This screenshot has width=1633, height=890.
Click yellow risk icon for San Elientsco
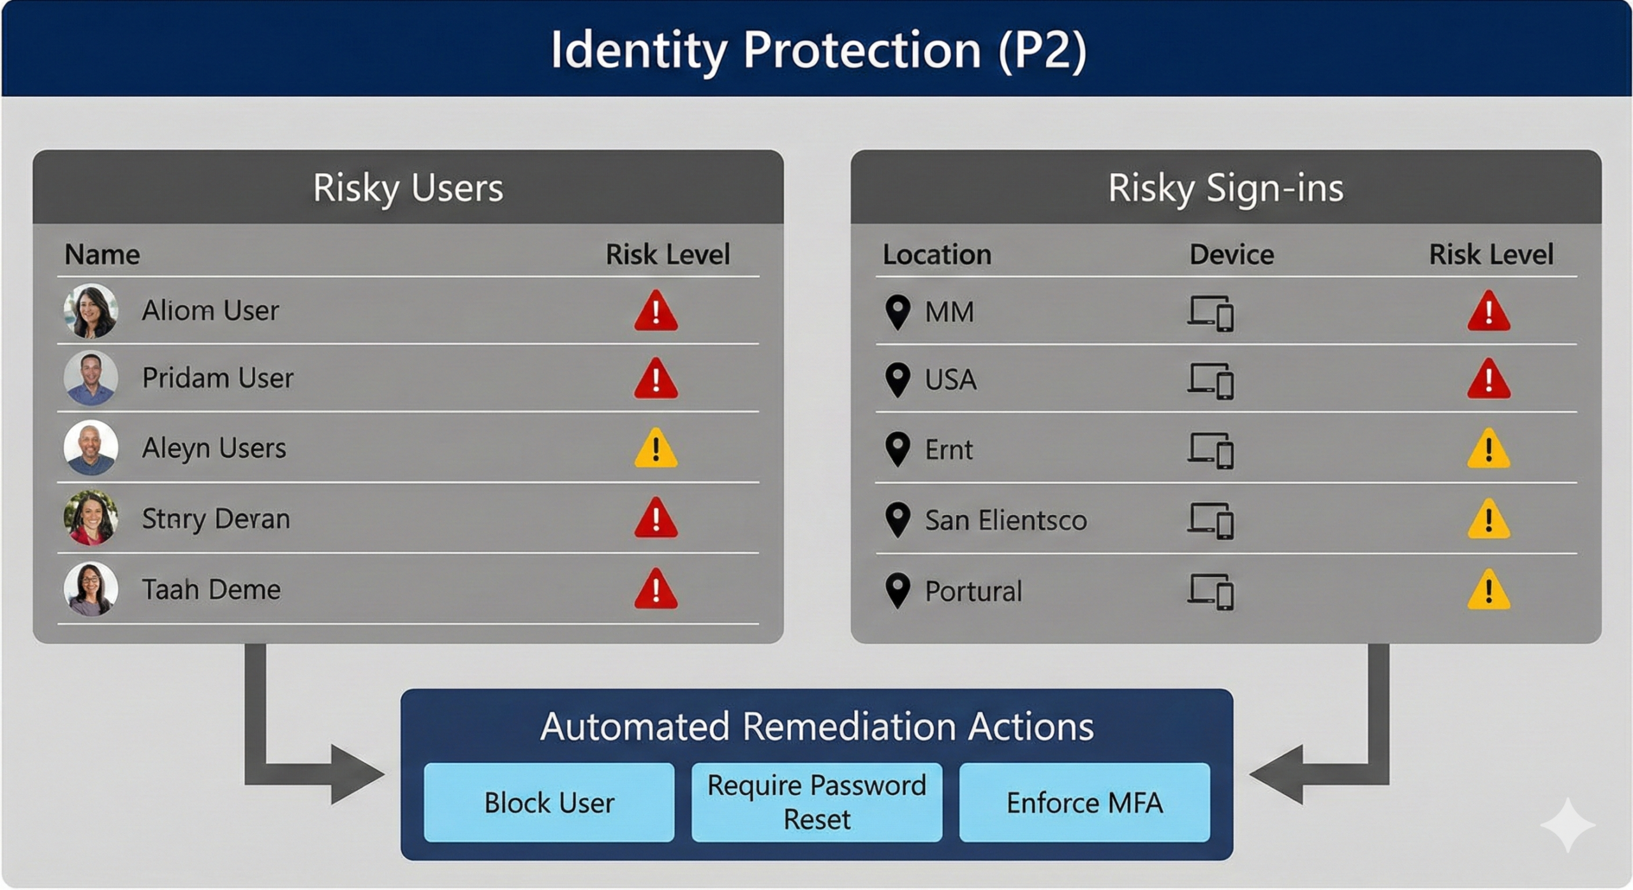click(x=1488, y=520)
